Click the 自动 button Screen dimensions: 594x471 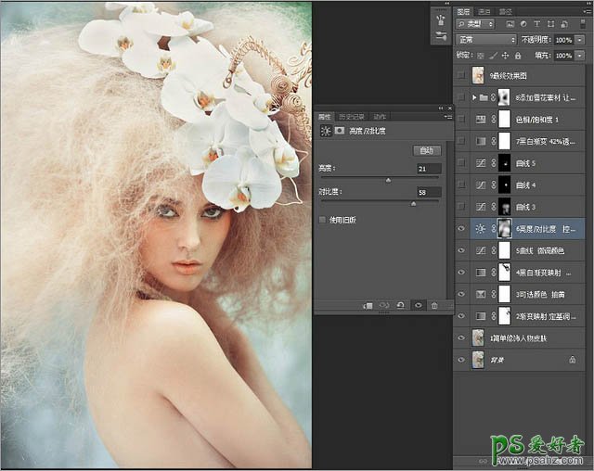click(426, 149)
